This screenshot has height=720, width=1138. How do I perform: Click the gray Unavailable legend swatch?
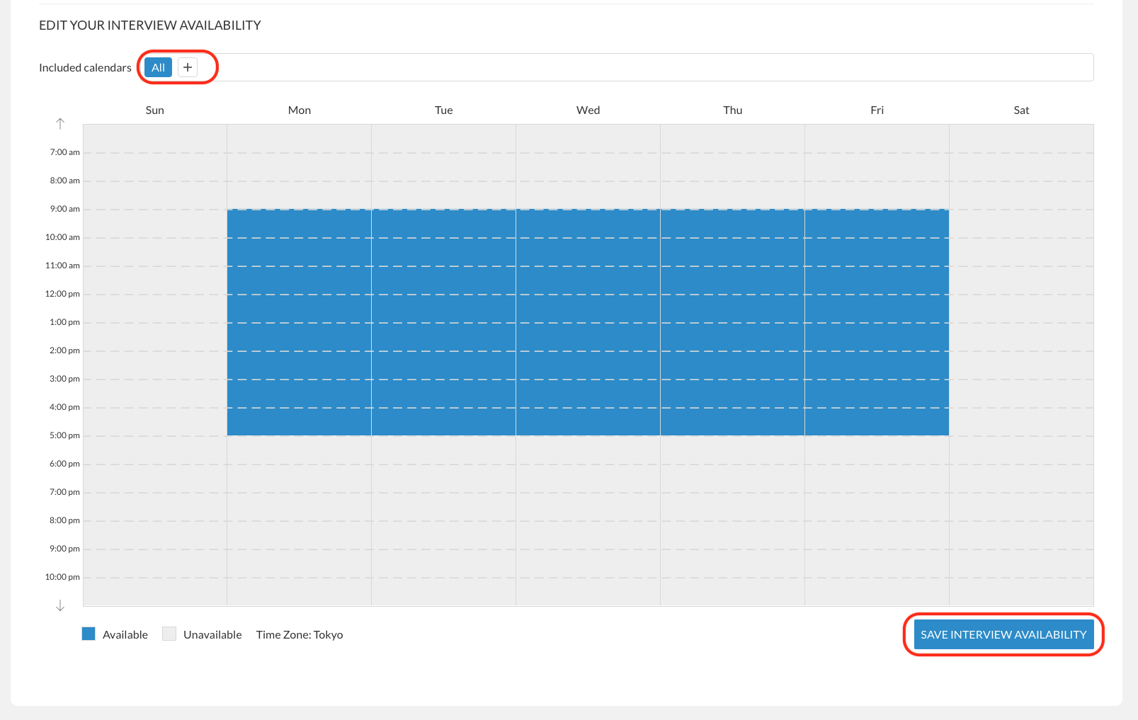(x=169, y=634)
